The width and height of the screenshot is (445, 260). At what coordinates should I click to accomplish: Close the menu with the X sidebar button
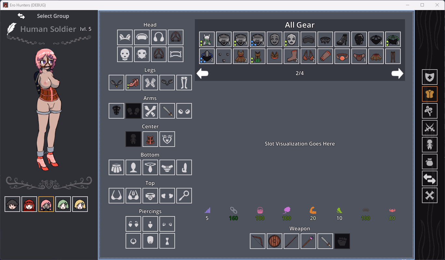pos(430,195)
